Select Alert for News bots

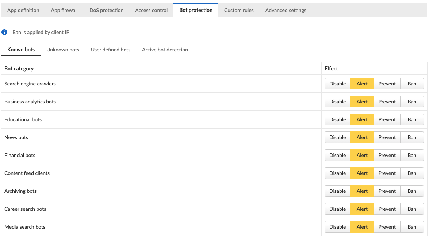coord(362,137)
